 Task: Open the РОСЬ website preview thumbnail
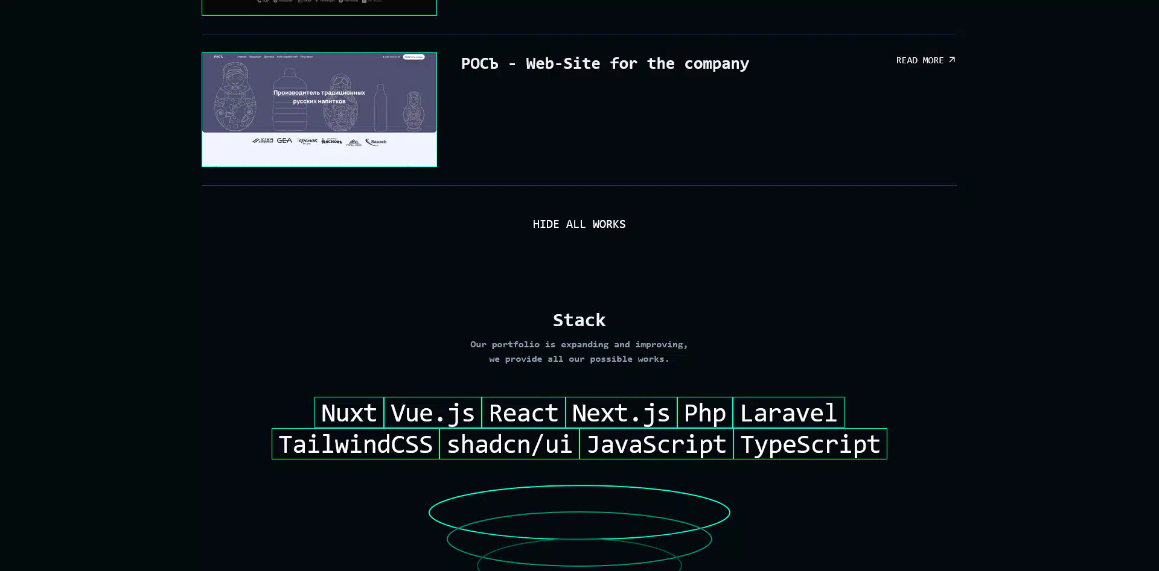pyautogui.click(x=319, y=110)
